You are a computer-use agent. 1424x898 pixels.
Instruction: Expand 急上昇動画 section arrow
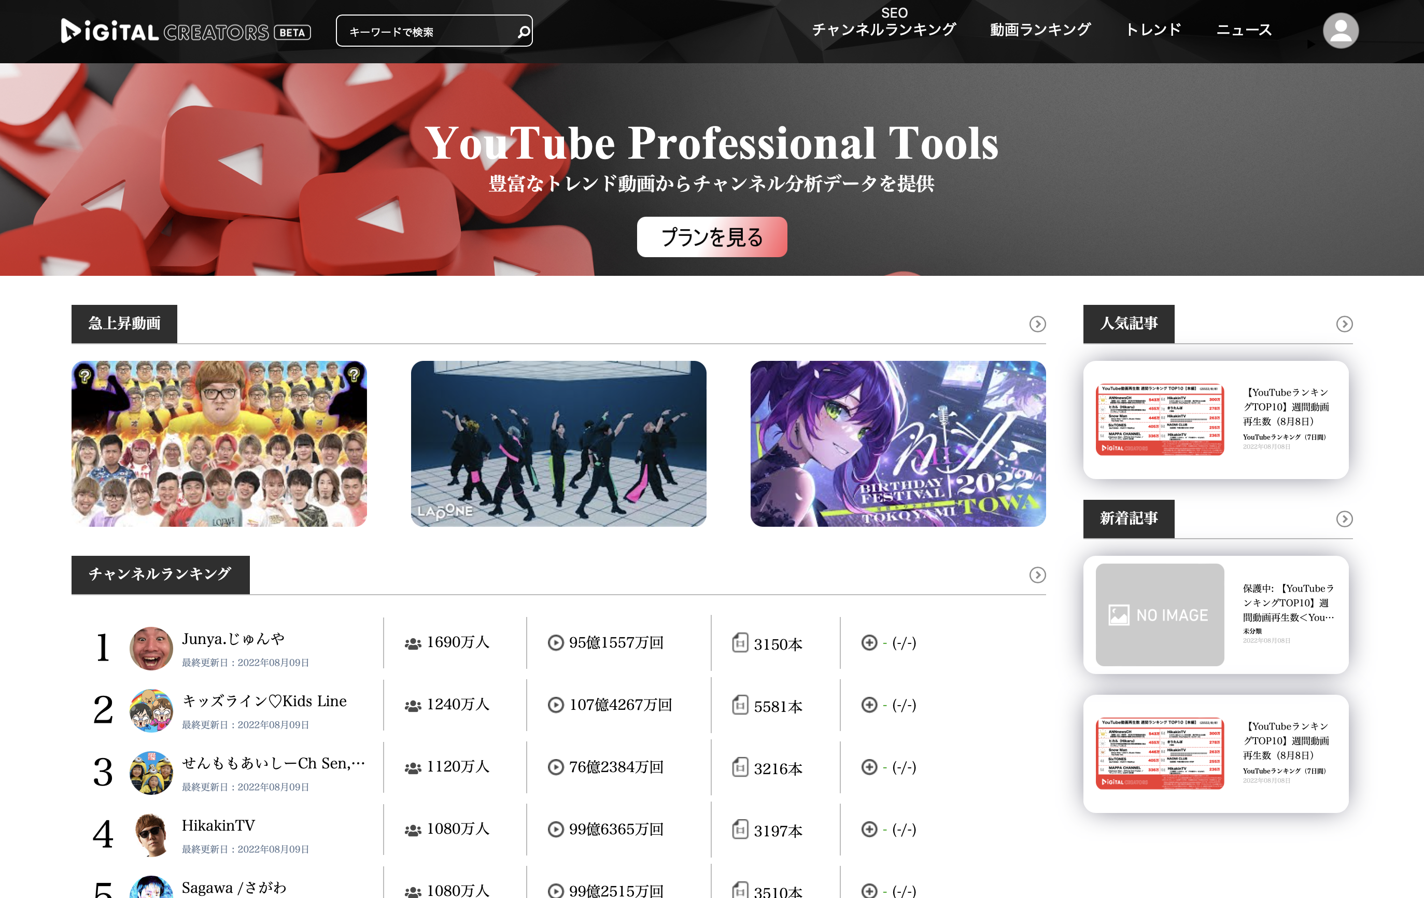tap(1037, 324)
